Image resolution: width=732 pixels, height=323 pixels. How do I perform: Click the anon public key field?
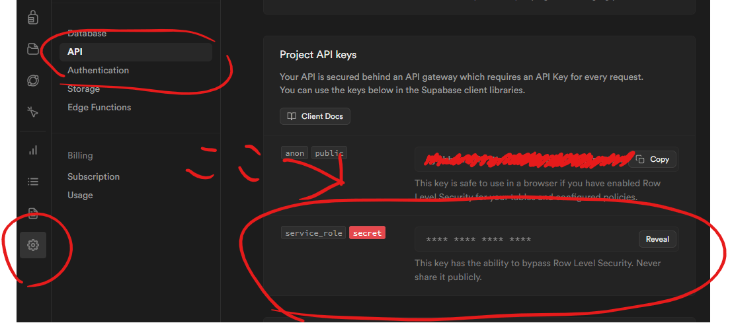tap(547, 159)
